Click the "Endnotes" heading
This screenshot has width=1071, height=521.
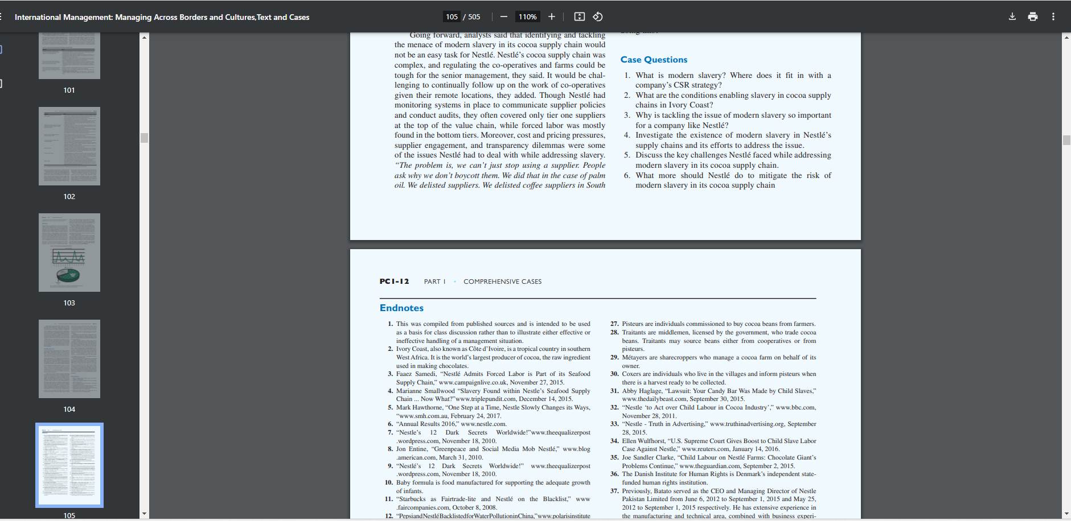pyautogui.click(x=401, y=308)
